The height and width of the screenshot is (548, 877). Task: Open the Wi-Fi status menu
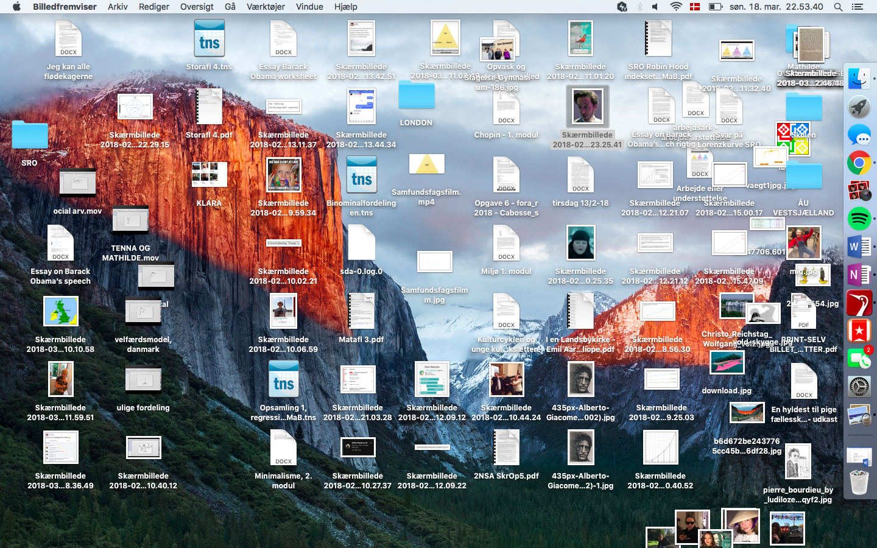pyautogui.click(x=676, y=7)
